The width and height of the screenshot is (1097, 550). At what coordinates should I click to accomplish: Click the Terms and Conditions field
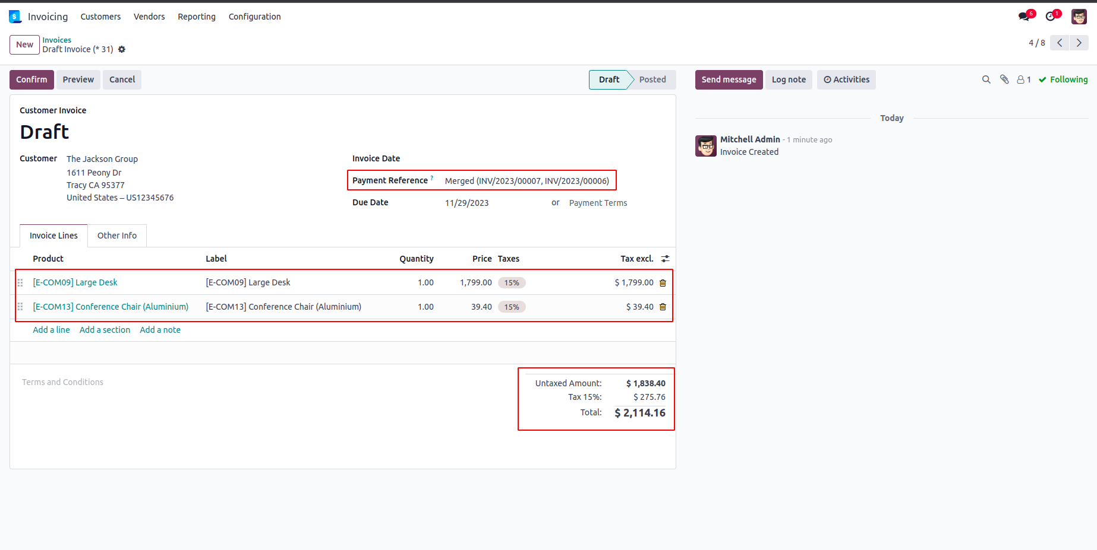tap(63, 382)
